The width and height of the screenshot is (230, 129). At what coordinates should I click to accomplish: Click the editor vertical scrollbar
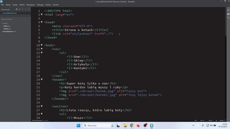(x=225, y=21)
